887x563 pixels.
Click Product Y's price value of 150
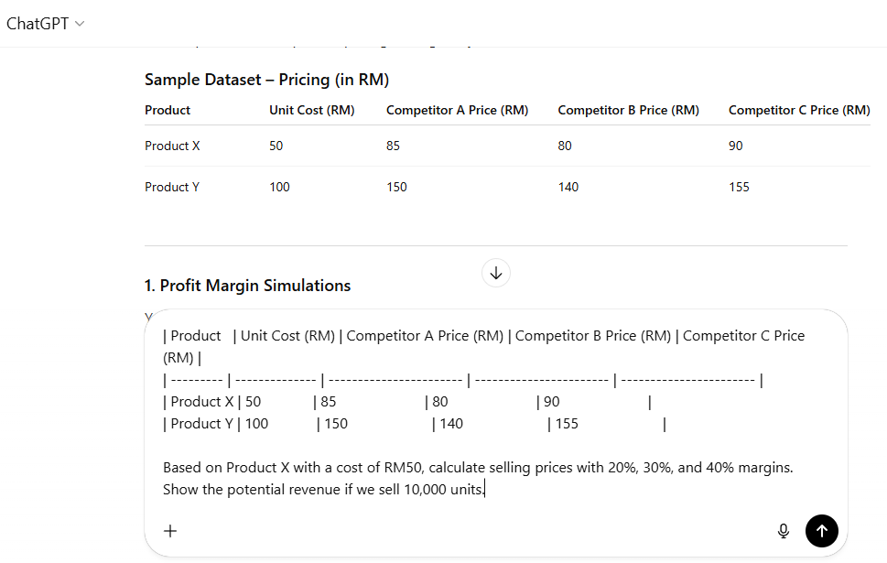[395, 187]
